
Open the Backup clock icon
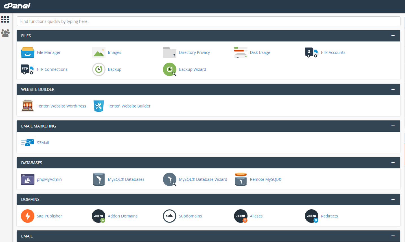click(x=99, y=69)
